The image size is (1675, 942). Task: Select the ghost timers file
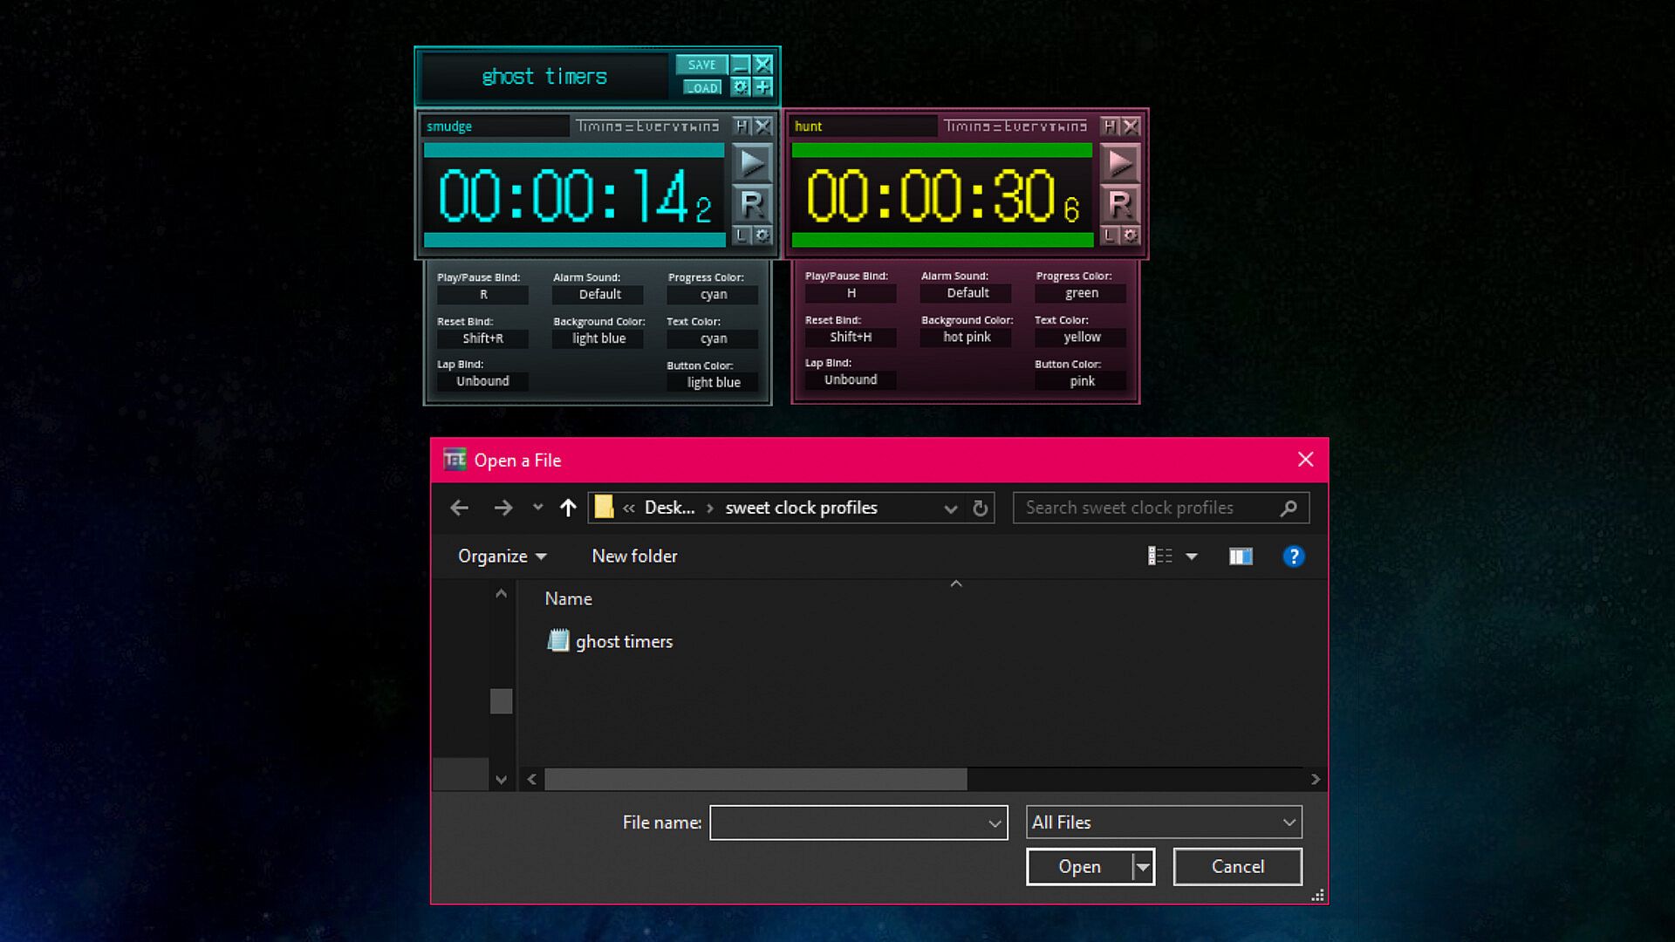click(623, 642)
